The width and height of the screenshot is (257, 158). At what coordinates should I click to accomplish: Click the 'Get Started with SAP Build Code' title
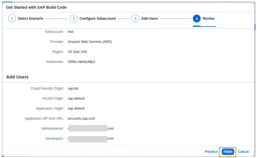[x=37, y=7]
